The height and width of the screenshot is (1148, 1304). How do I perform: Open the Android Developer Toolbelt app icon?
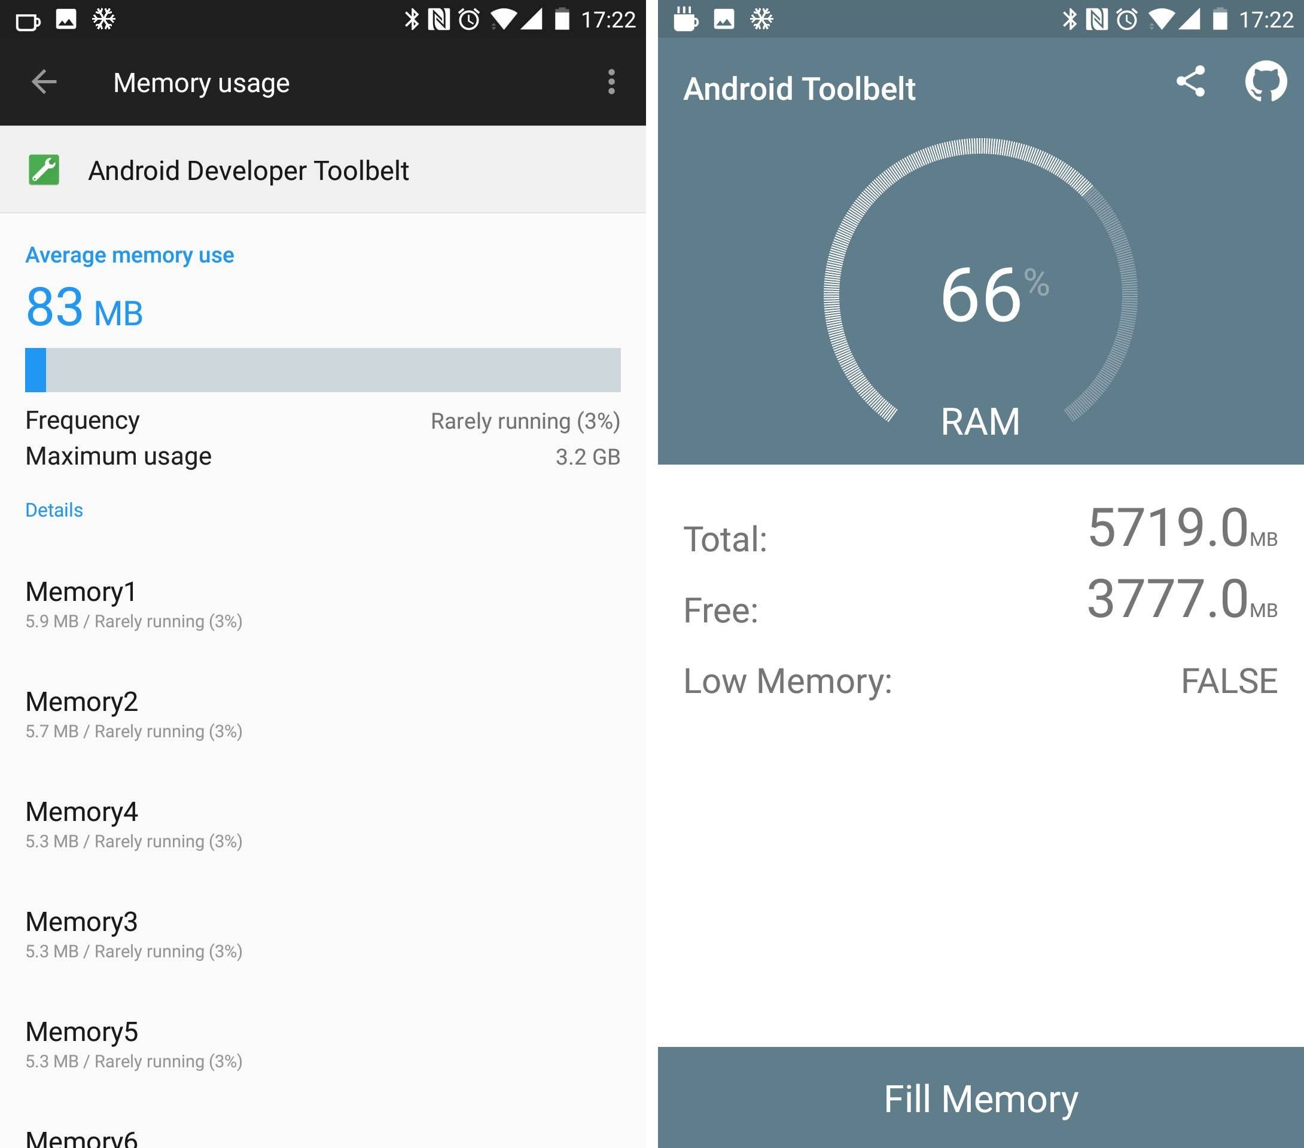click(x=44, y=170)
